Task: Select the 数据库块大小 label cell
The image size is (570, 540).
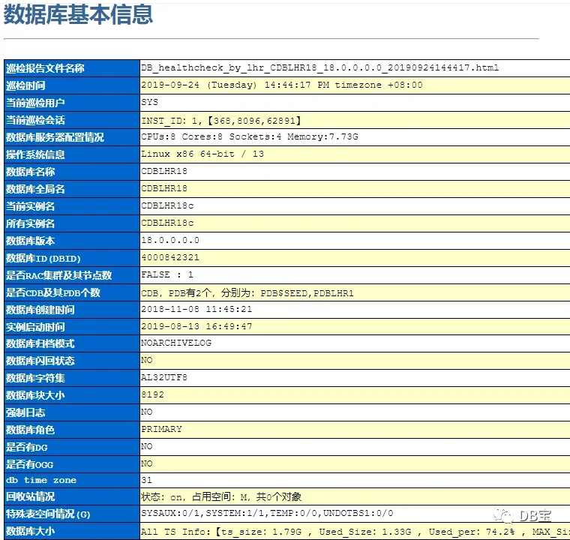Action: click(x=72, y=396)
